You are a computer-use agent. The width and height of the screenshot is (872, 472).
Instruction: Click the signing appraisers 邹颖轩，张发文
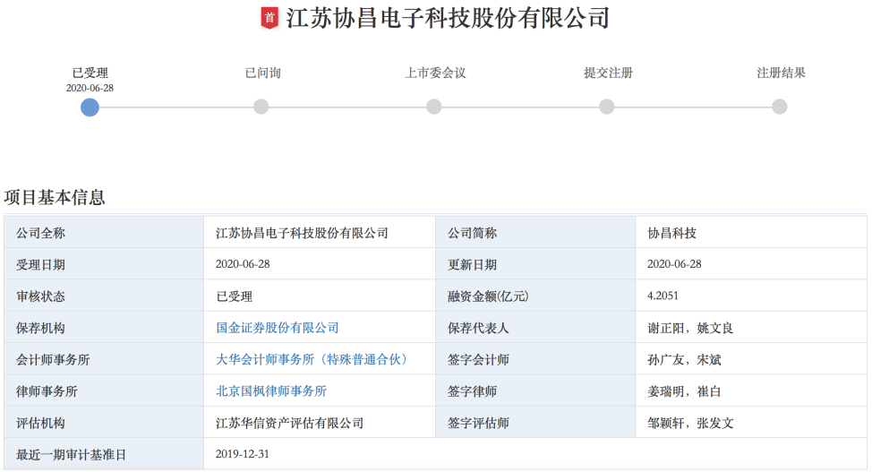[690, 423]
